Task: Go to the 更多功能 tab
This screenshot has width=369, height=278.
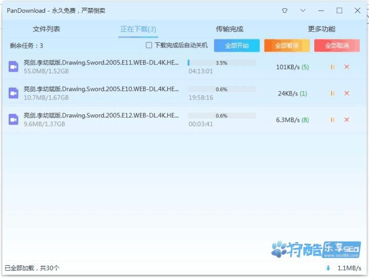Action: 321,29
